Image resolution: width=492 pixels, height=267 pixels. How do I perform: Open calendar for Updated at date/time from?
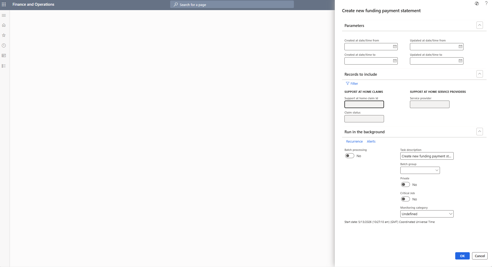(460, 47)
